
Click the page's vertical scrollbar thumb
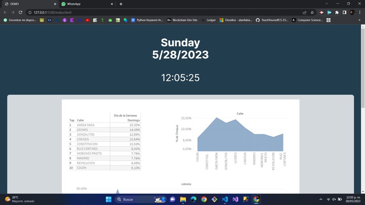point(363,68)
